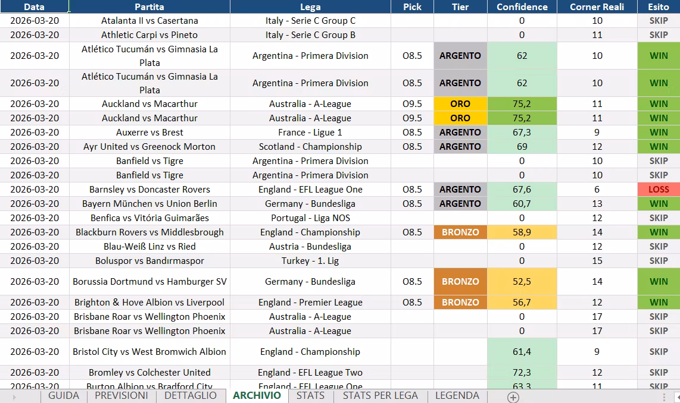
Task: Select BRONZO tier for Borussia Dortmund
Action: click(460, 281)
